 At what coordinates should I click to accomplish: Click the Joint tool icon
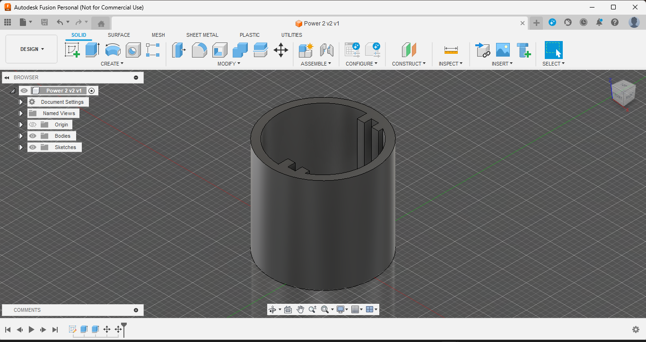coord(326,50)
